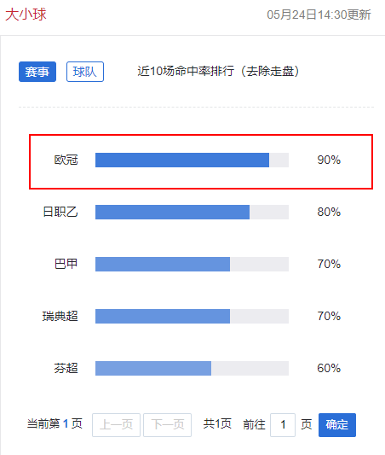The width and height of the screenshot is (385, 455).
Task: Click the 日职乙 progress bar
Action: (192, 212)
